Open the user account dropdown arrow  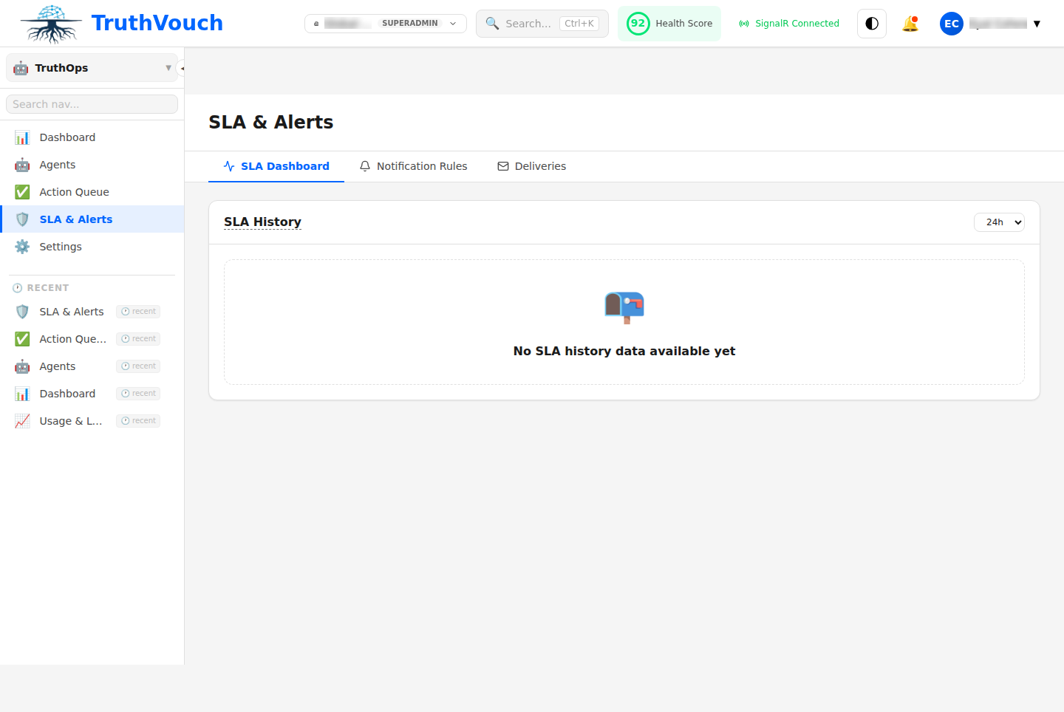(x=1037, y=23)
